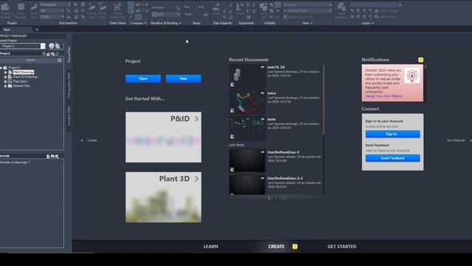Click the Publish icon beside the reports icon
The image size is (472, 266).
coord(58,46)
